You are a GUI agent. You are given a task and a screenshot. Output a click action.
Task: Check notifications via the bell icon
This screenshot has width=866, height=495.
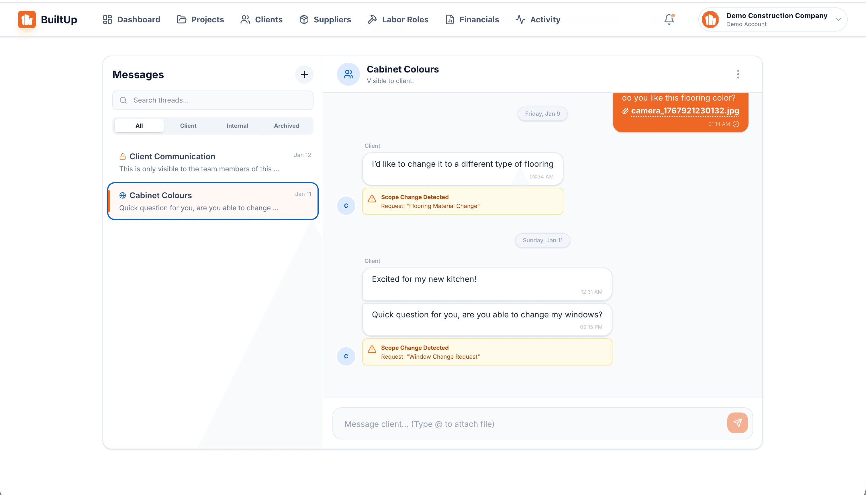click(669, 19)
